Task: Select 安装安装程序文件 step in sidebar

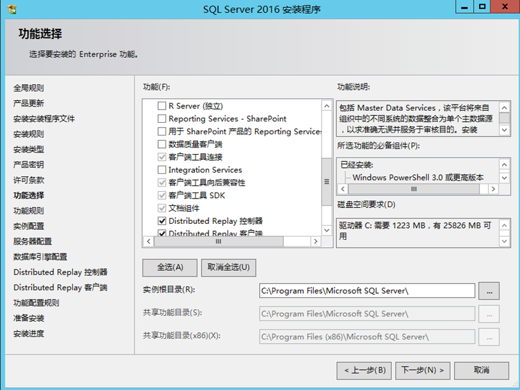Action: pos(44,119)
